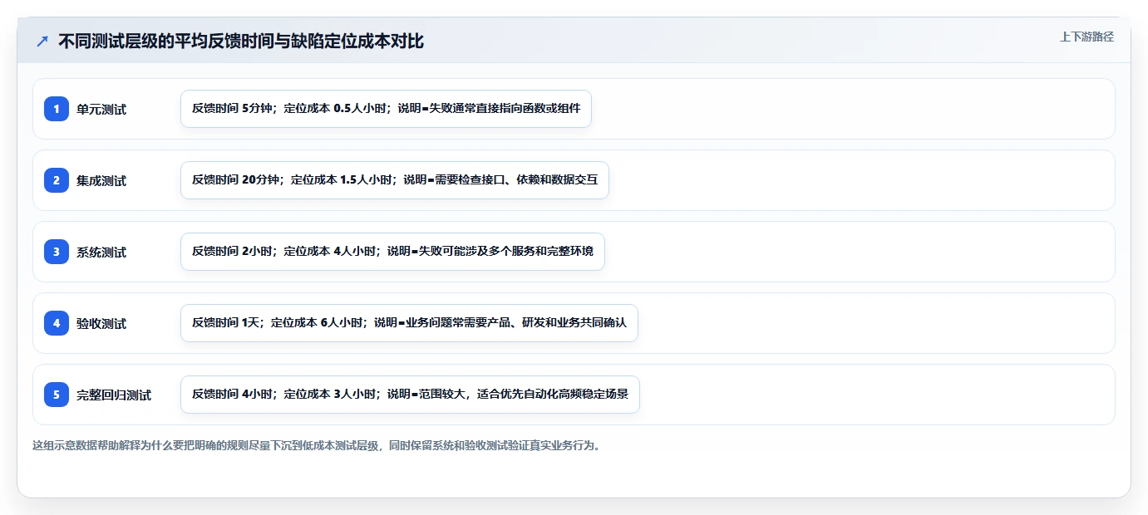Click the number 3 badge for 系统测试
Viewport: 1148px width, 515px height.
coord(57,252)
